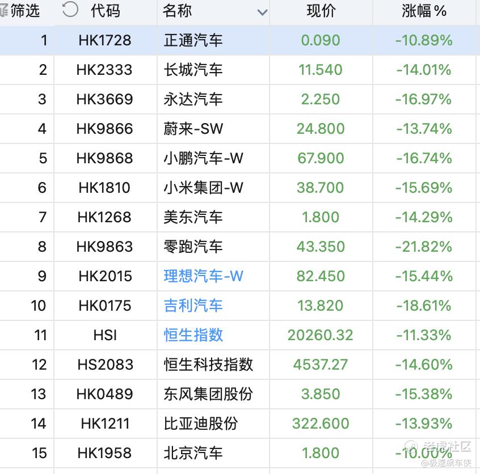The image size is (480, 474).
Task: Open the 名称 column dropdown arrow
Action: [x=262, y=12]
